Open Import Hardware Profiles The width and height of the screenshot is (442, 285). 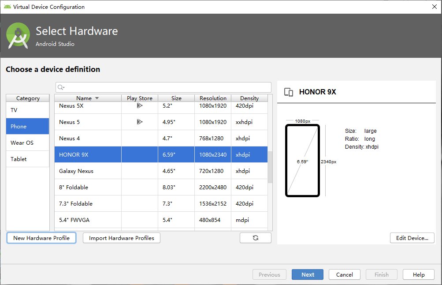122,238
